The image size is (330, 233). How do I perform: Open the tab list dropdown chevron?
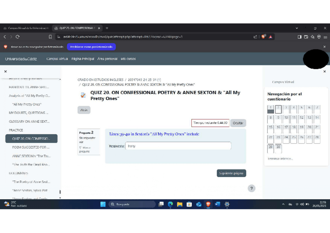point(297,28)
